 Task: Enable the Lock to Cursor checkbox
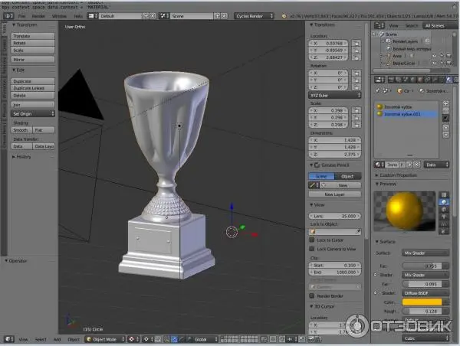[x=312, y=240]
